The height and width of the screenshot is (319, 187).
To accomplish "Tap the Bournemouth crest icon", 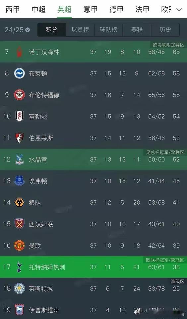I will click(20, 138).
